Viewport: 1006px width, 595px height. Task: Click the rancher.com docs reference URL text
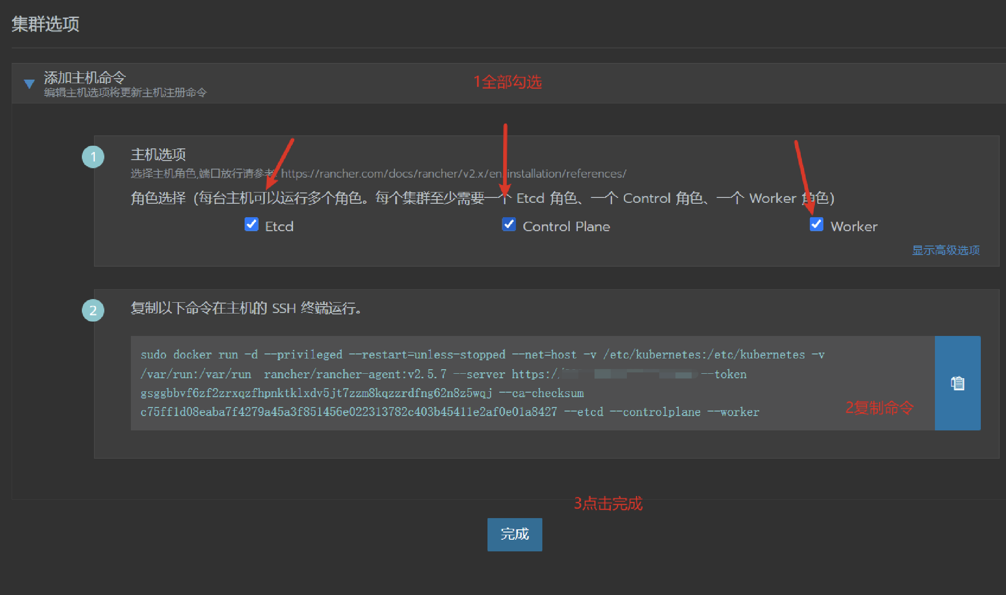click(x=453, y=174)
